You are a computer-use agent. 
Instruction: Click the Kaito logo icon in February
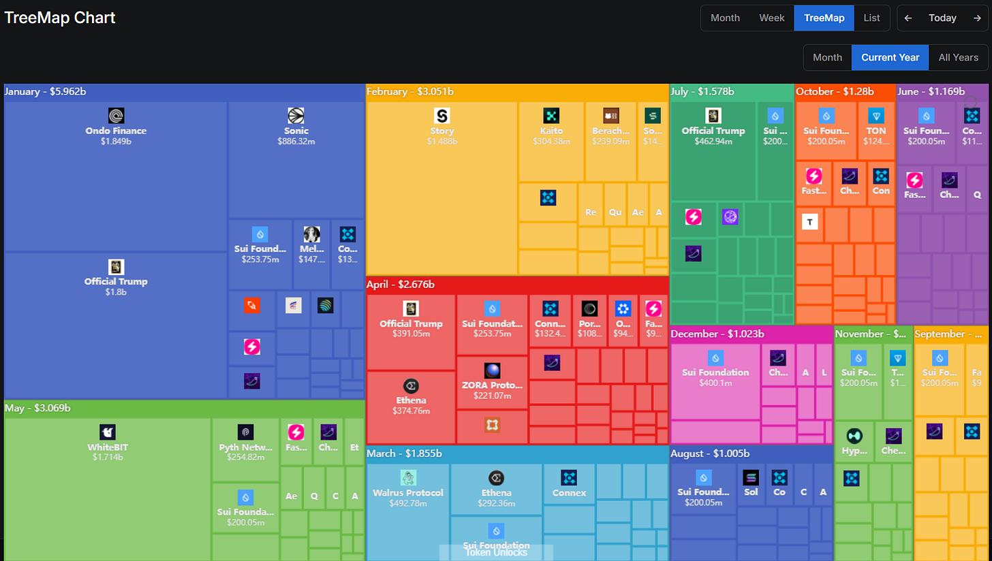click(x=551, y=116)
